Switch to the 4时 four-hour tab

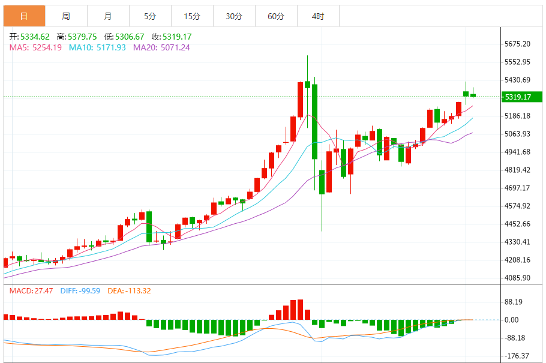318,16
